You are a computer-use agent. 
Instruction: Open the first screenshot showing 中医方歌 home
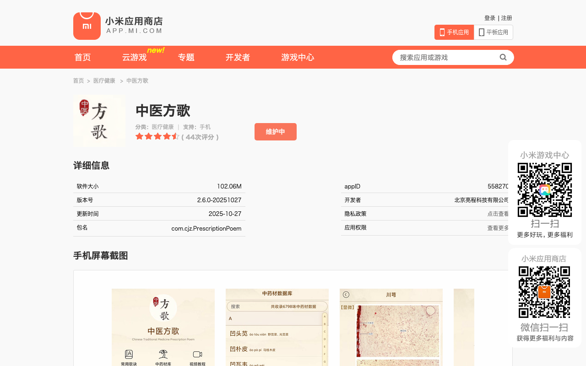pos(163,327)
